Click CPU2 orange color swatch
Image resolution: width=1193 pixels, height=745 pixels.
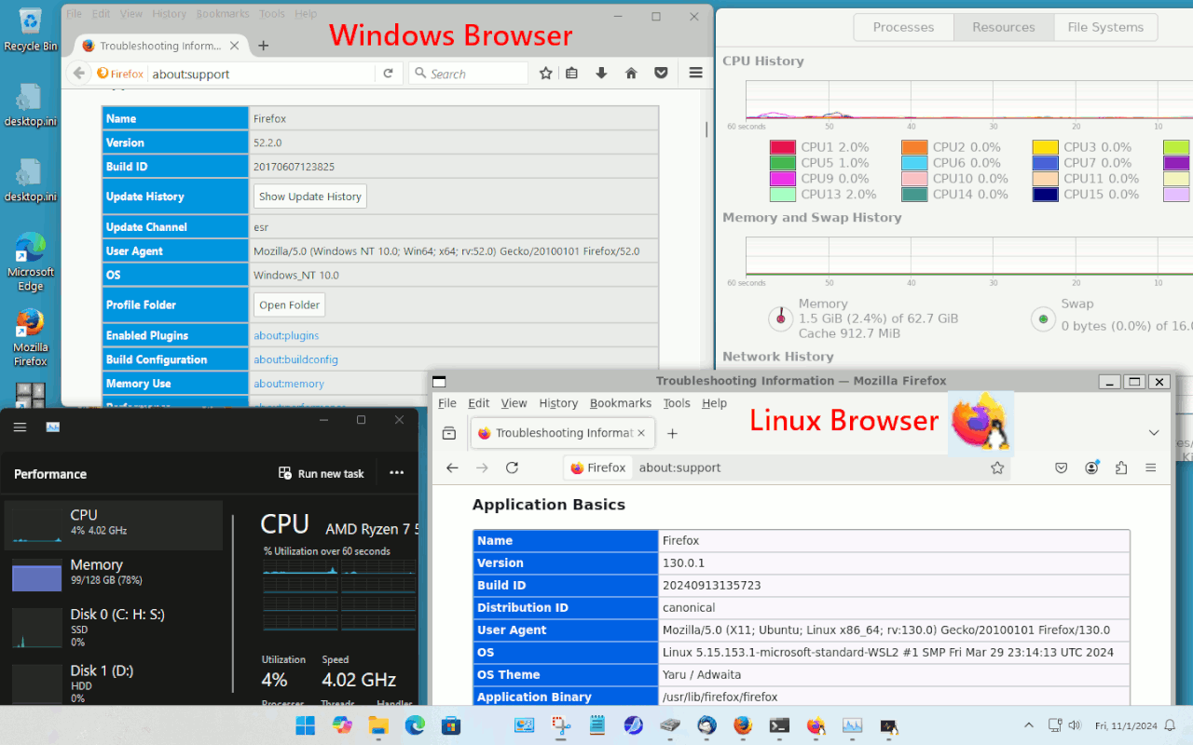pyautogui.click(x=914, y=147)
